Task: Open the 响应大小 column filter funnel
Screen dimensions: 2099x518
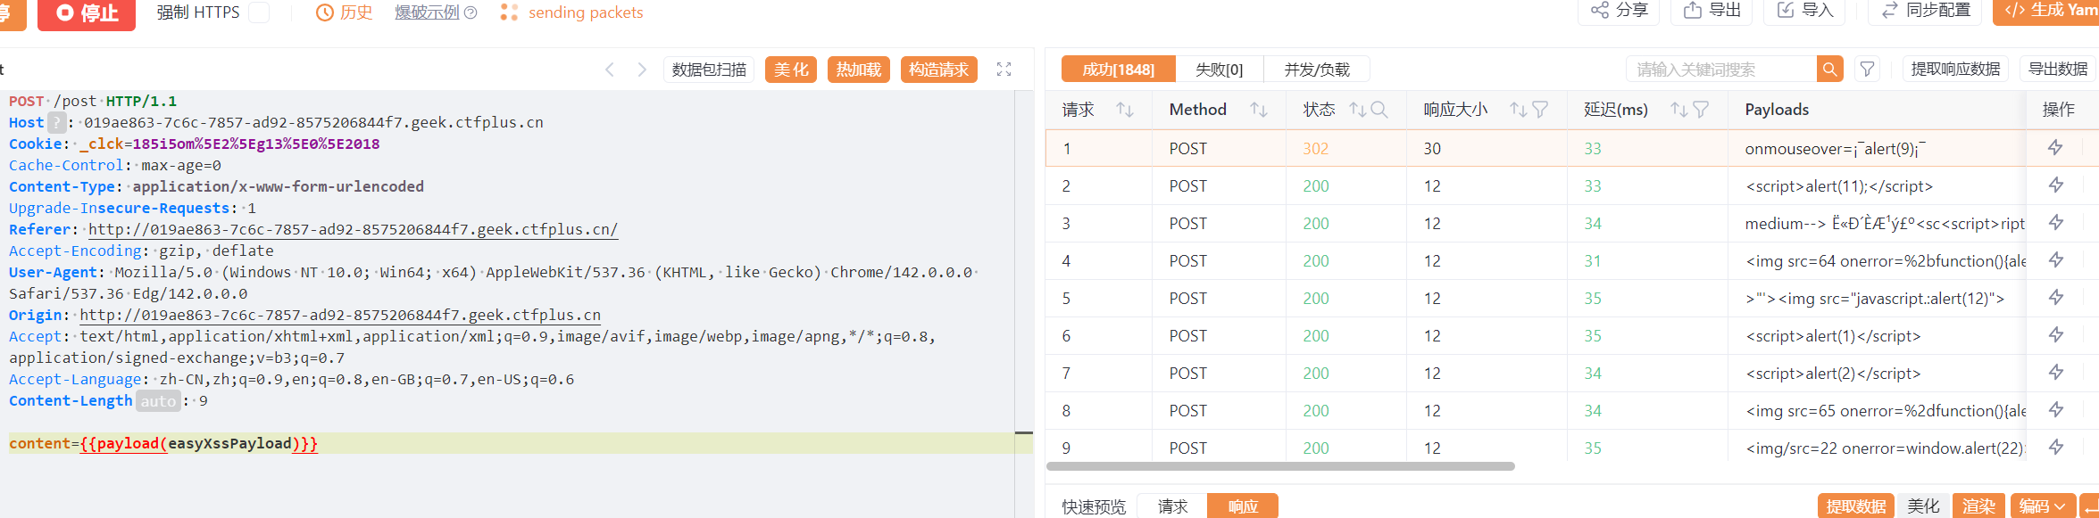Action: point(1540,110)
